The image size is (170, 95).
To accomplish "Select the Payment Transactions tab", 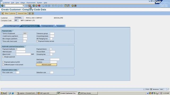I will (x=30, y=26).
